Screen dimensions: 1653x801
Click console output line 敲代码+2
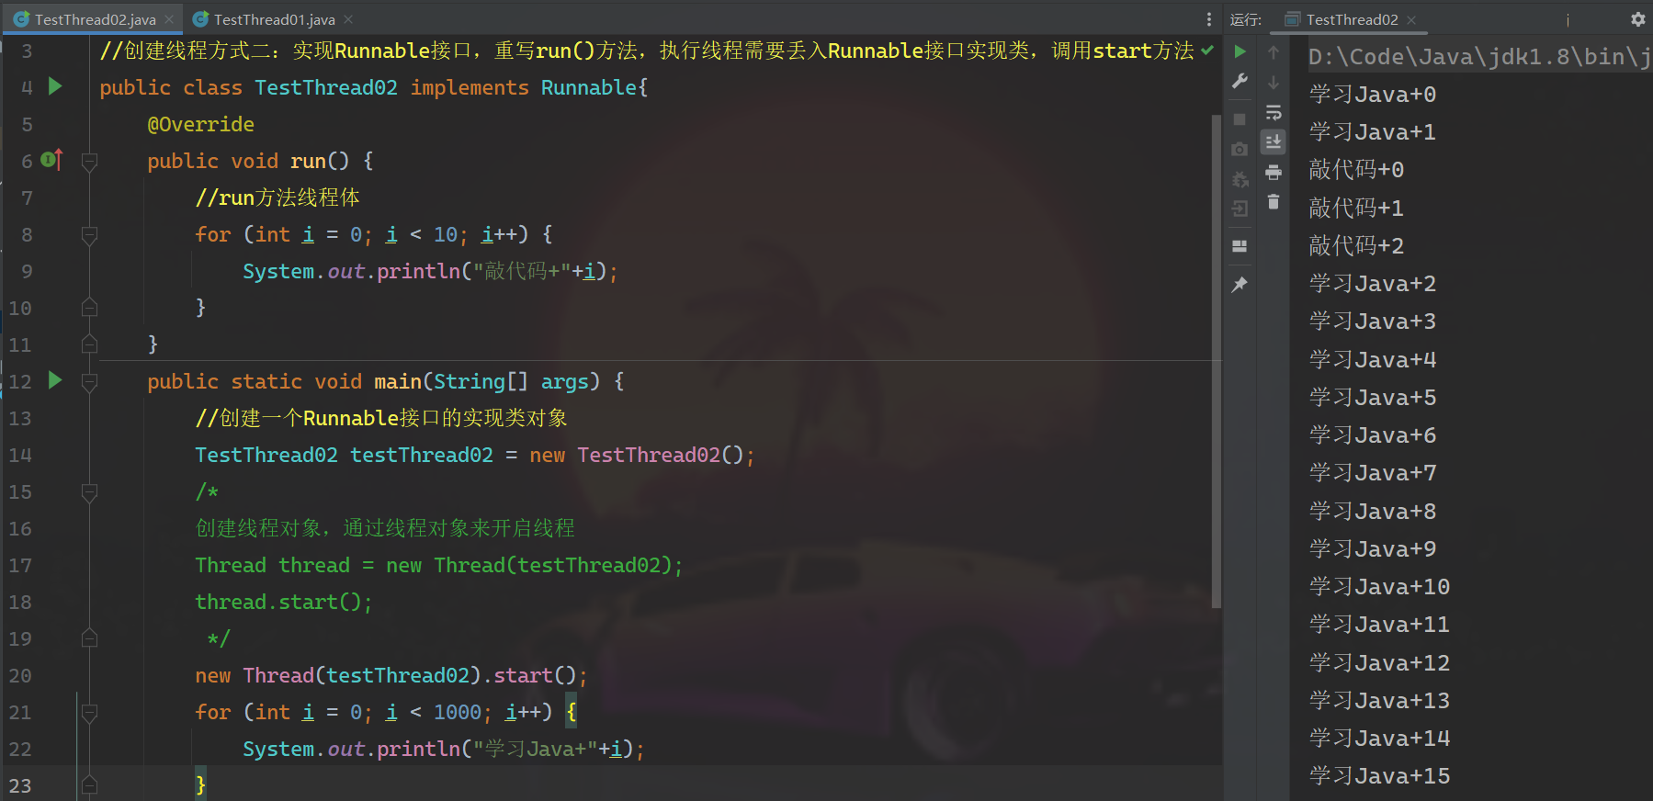tap(1355, 246)
